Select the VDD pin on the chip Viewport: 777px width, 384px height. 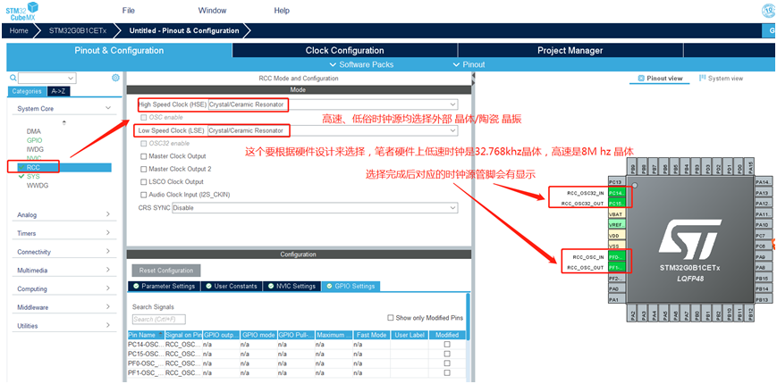(616, 236)
